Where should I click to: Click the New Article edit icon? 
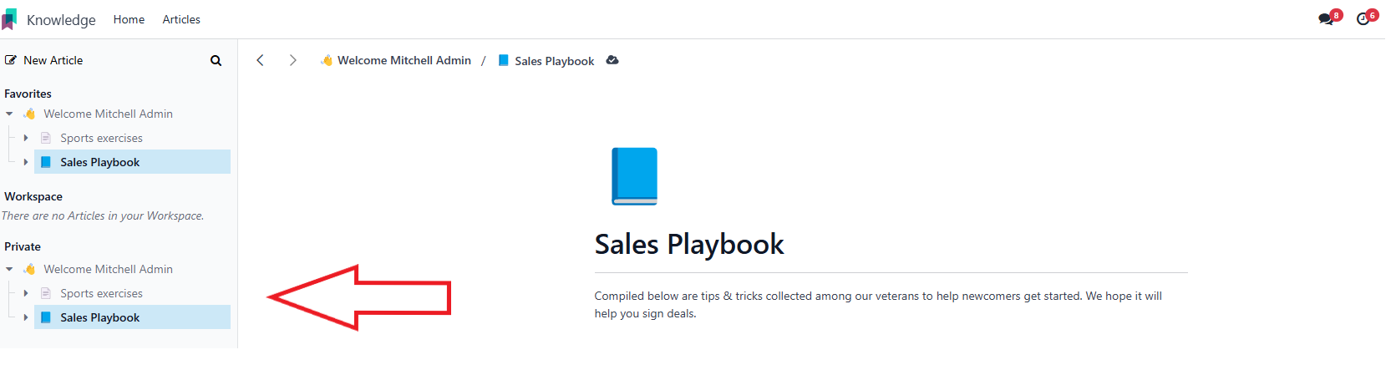click(x=11, y=60)
